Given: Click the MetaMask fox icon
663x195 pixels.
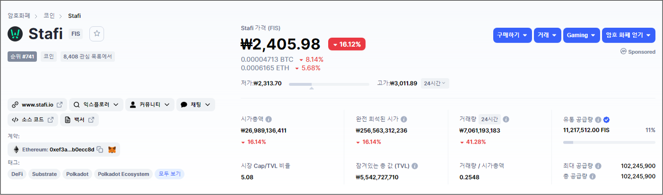Looking at the screenshot, I should coord(112,150).
